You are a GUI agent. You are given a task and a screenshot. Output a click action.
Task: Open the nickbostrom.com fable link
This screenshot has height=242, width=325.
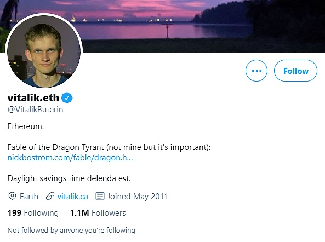pyautogui.click(x=70, y=158)
